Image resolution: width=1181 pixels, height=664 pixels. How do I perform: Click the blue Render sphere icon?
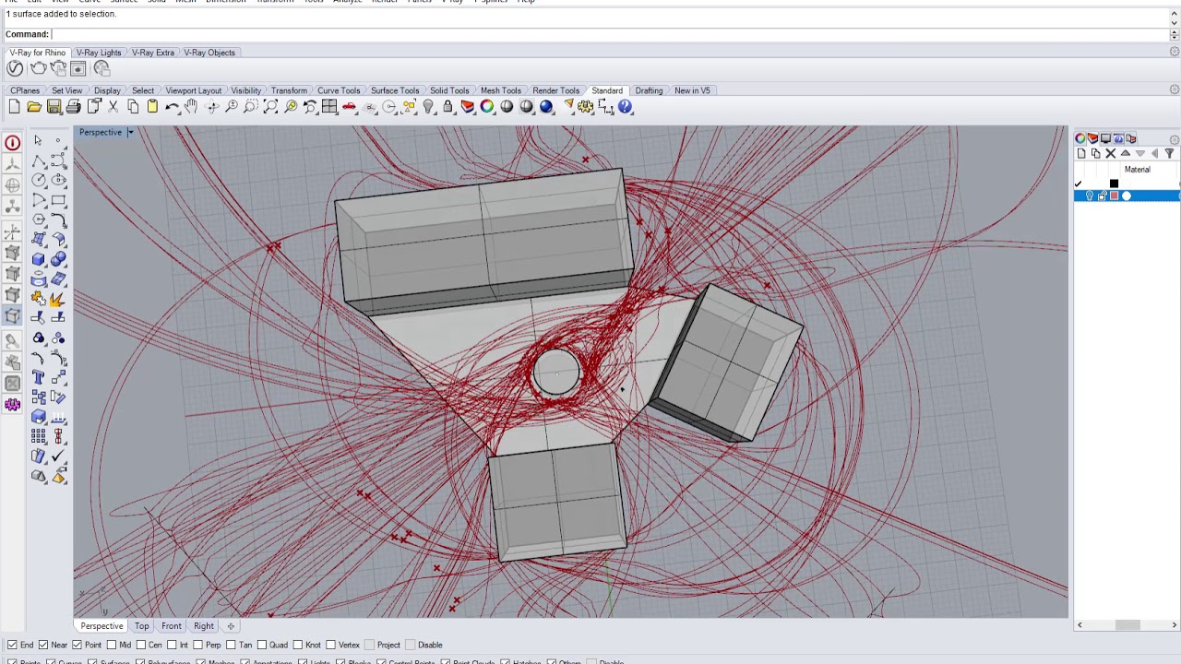click(546, 108)
